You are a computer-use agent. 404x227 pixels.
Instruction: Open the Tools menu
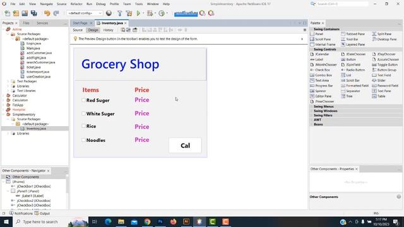[x=139, y=4]
